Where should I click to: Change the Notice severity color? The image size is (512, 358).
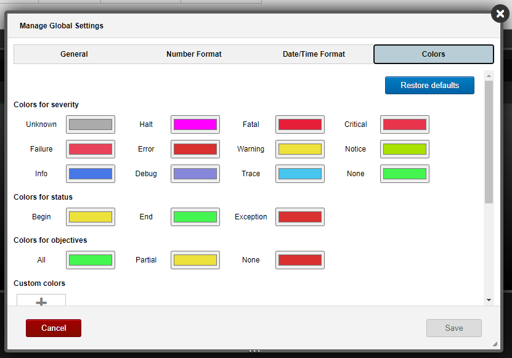[x=404, y=148]
